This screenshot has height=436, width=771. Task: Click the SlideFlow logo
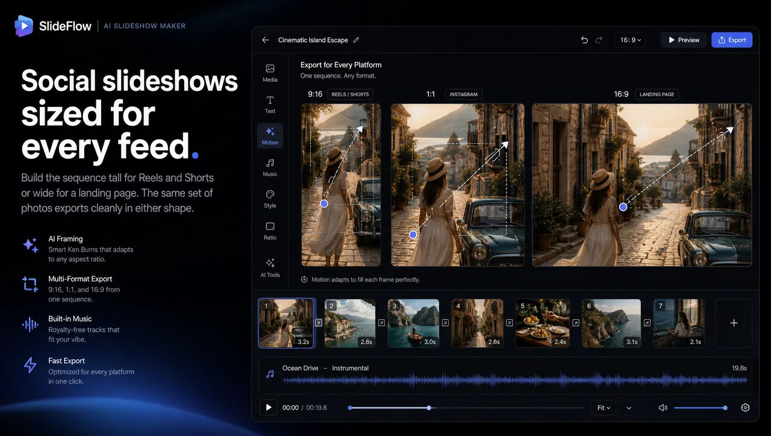[x=54, y=26]
